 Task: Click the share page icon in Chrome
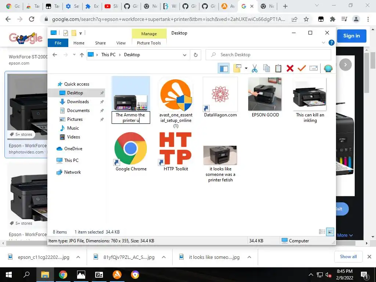tap(294, 19)
